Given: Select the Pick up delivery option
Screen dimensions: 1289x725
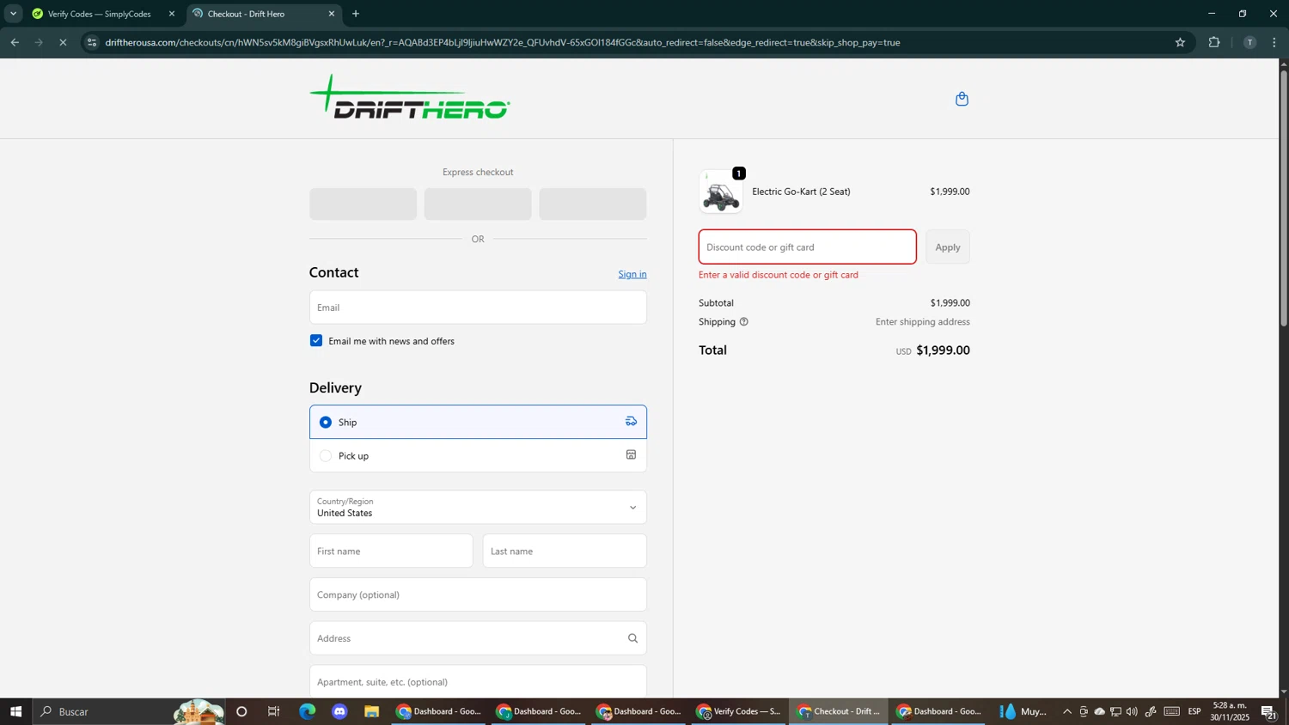Looking at the screenshot, I should pyautogui.click(x=478, y=455).
